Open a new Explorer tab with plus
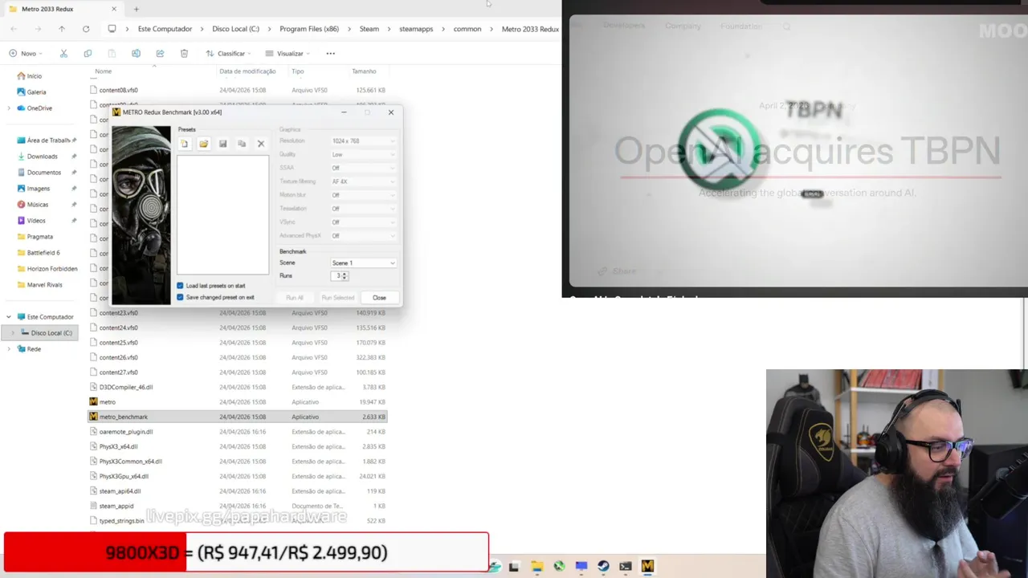1028x578 pixels. (x=137, y=9)
